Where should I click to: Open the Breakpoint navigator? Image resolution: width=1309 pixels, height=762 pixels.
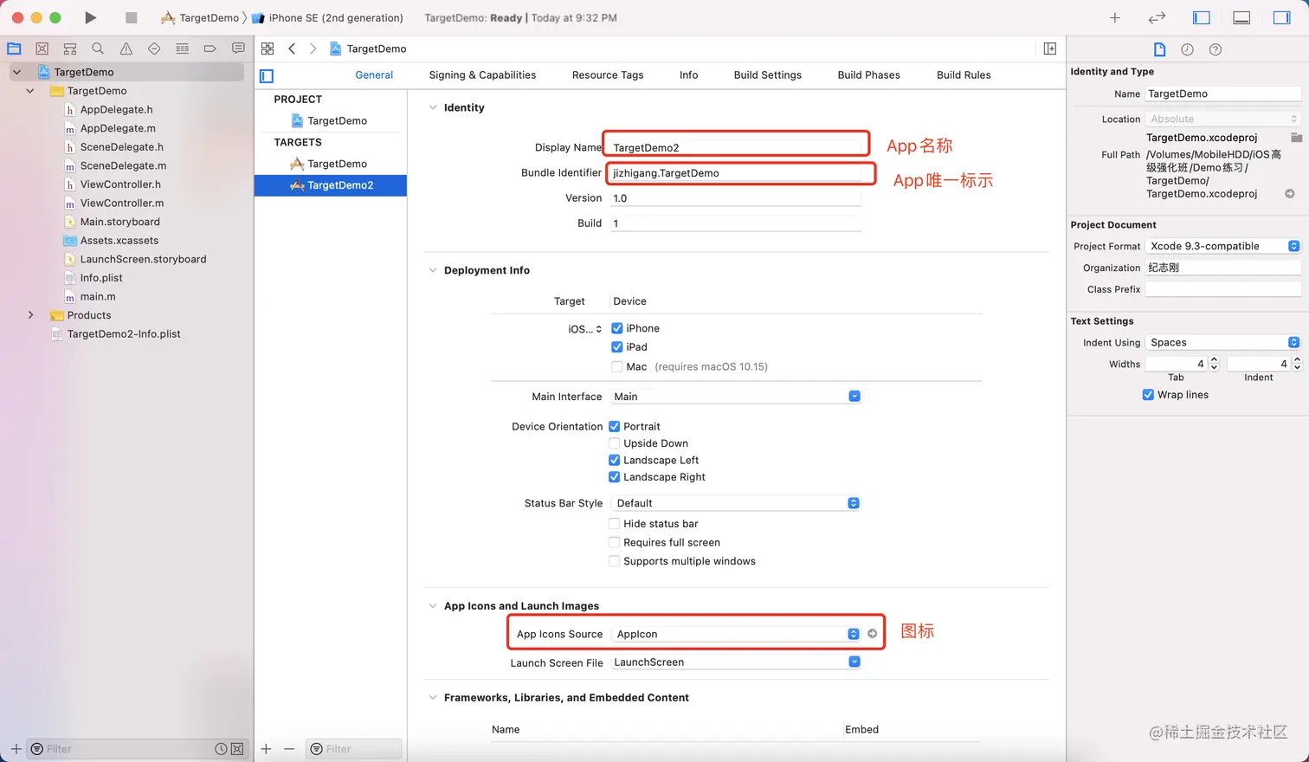[210, 48]
